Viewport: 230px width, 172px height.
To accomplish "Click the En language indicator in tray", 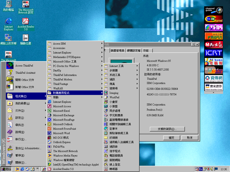I will [x=201, y=169].
